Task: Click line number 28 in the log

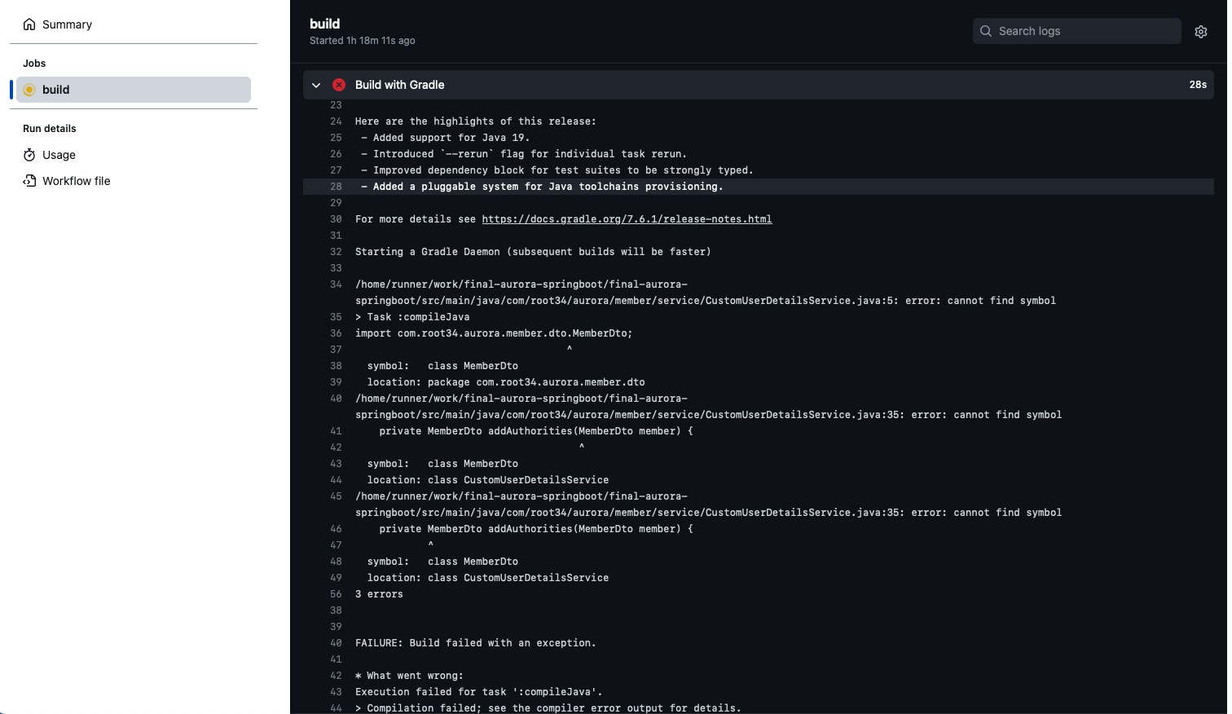Action: (x=336, y=187)
